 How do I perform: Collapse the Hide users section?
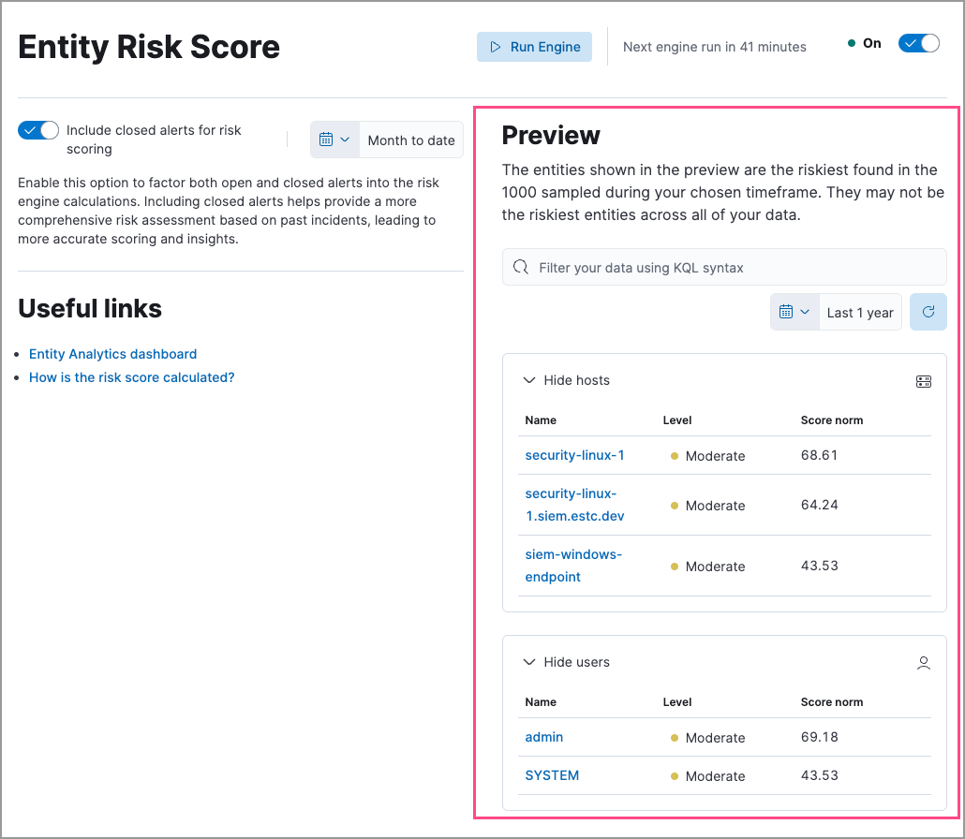(x=566, y=662)
